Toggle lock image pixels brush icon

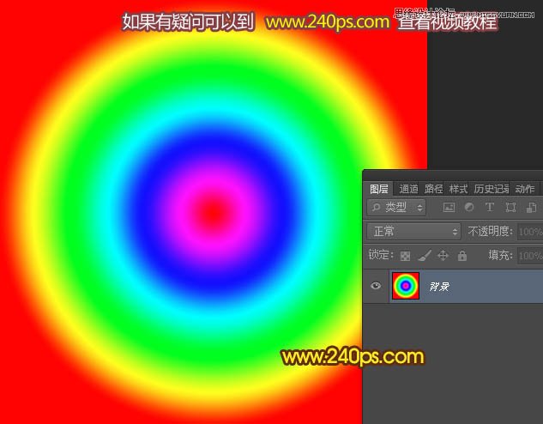[x=425, y=256]
